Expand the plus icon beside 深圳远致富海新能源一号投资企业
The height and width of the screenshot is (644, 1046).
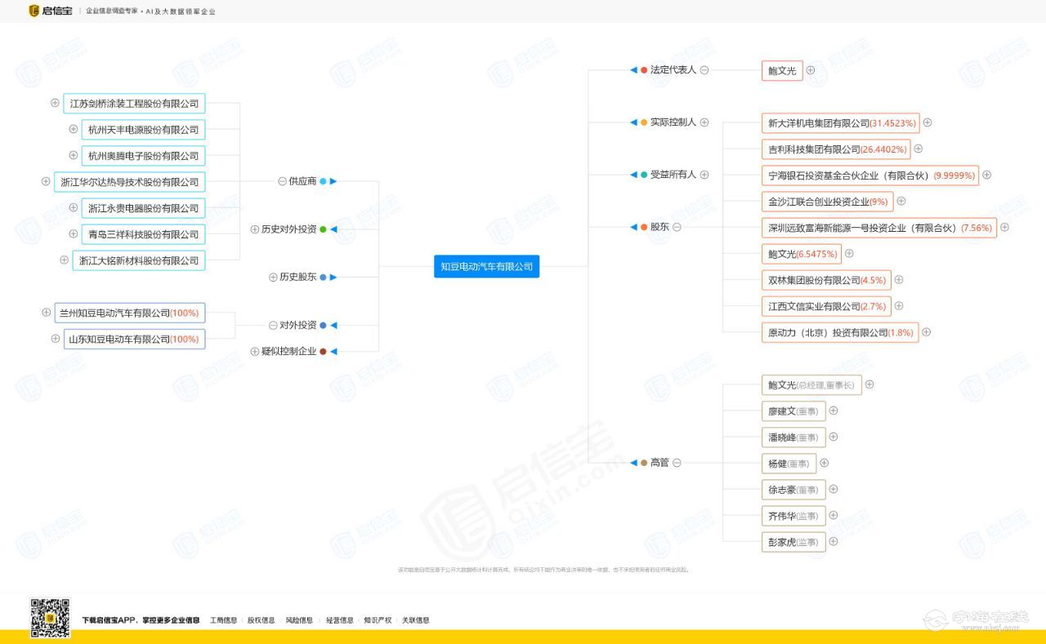click(1005, 228)
